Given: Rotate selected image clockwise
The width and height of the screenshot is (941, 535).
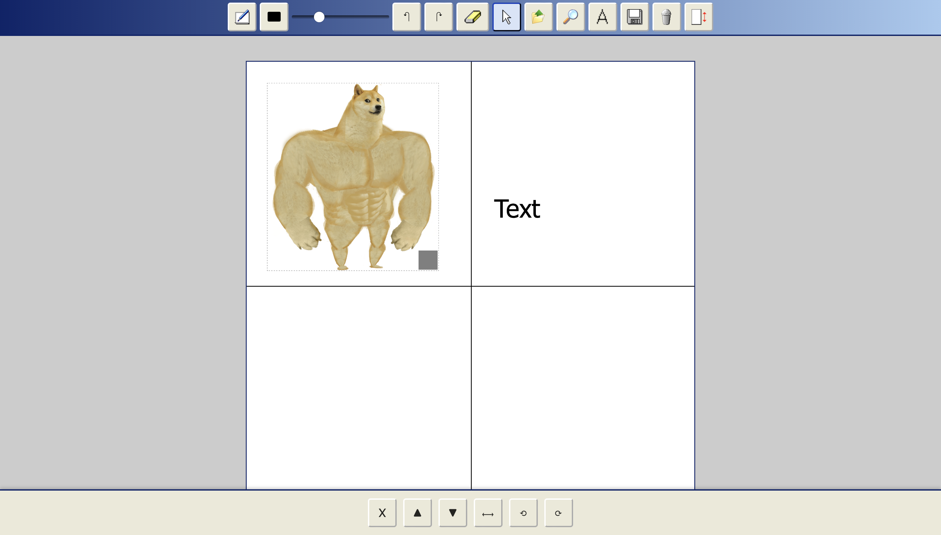Looking at the screenshot, I should 559,512.
